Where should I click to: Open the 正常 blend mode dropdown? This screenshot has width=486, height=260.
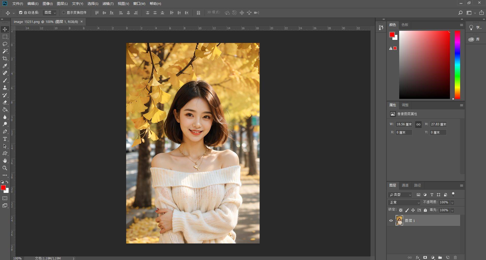pos(404,203)
